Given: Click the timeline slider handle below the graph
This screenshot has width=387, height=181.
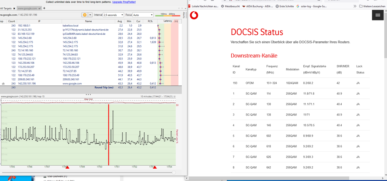Looking at the screenshot, I should click(x=174, y=173).
